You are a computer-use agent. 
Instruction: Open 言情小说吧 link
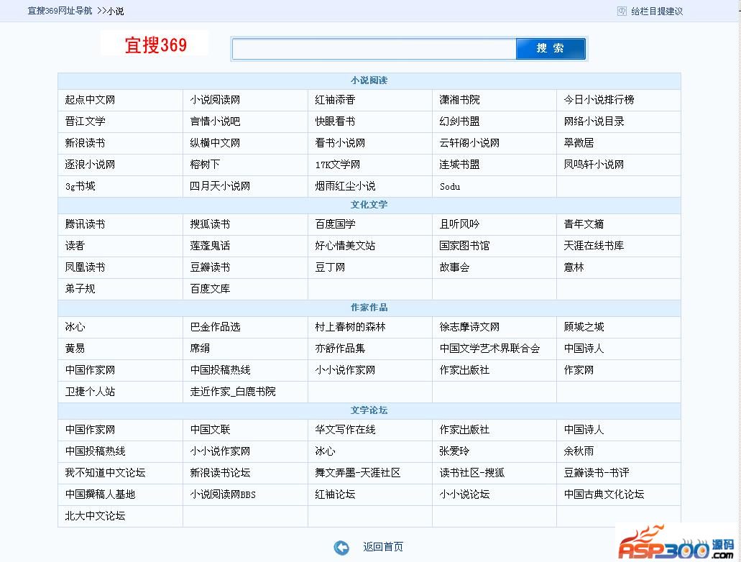click(x=215, y=121)
